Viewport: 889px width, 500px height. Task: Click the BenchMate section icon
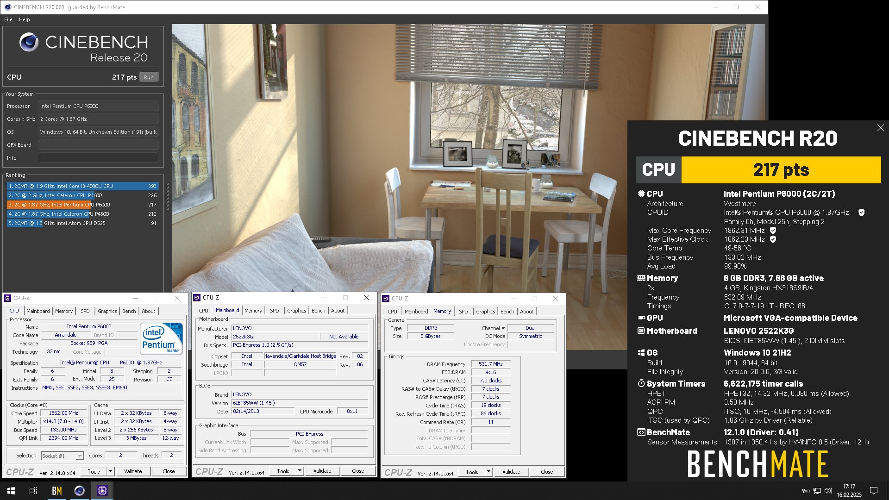point(641,432)
